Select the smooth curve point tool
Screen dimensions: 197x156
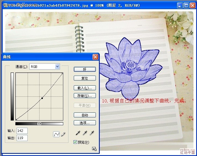(56, 134)
